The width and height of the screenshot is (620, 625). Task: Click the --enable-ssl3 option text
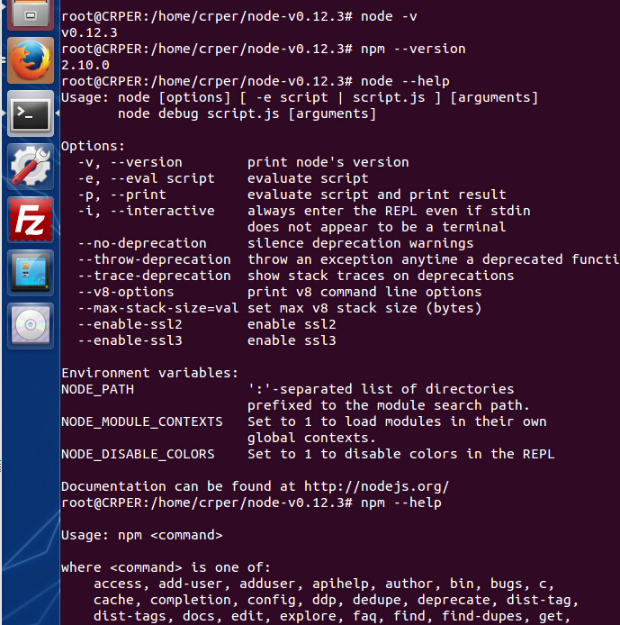(130, 340)
